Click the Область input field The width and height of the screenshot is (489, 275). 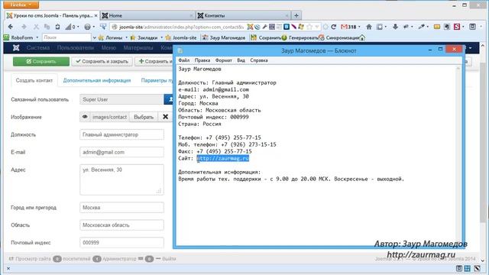[x=121, y=225]
